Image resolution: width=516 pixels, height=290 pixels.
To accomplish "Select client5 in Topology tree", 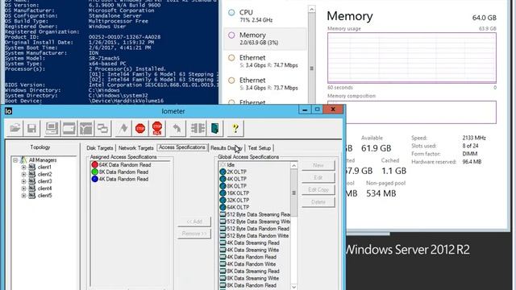I will pos(45,196).
